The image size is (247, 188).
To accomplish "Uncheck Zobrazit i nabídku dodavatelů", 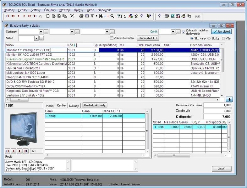I will click(184, 32).
